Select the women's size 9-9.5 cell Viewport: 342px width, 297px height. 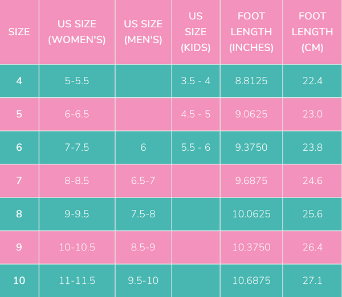pos(77,214)
